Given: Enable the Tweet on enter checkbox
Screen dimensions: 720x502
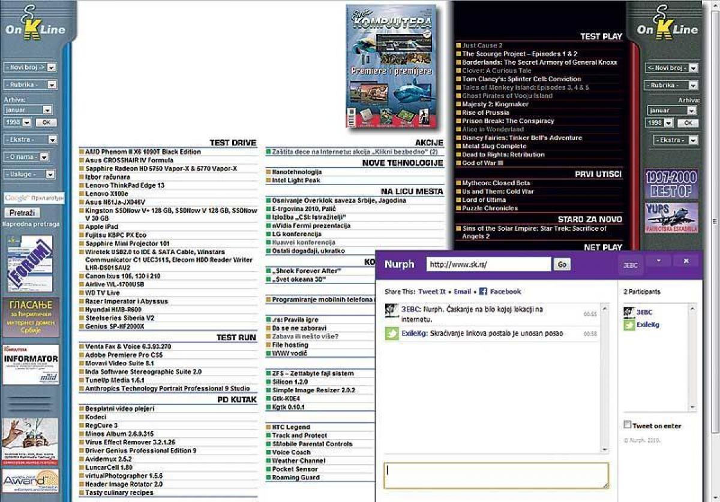Looking at the screenshot, I should (628, 425).
